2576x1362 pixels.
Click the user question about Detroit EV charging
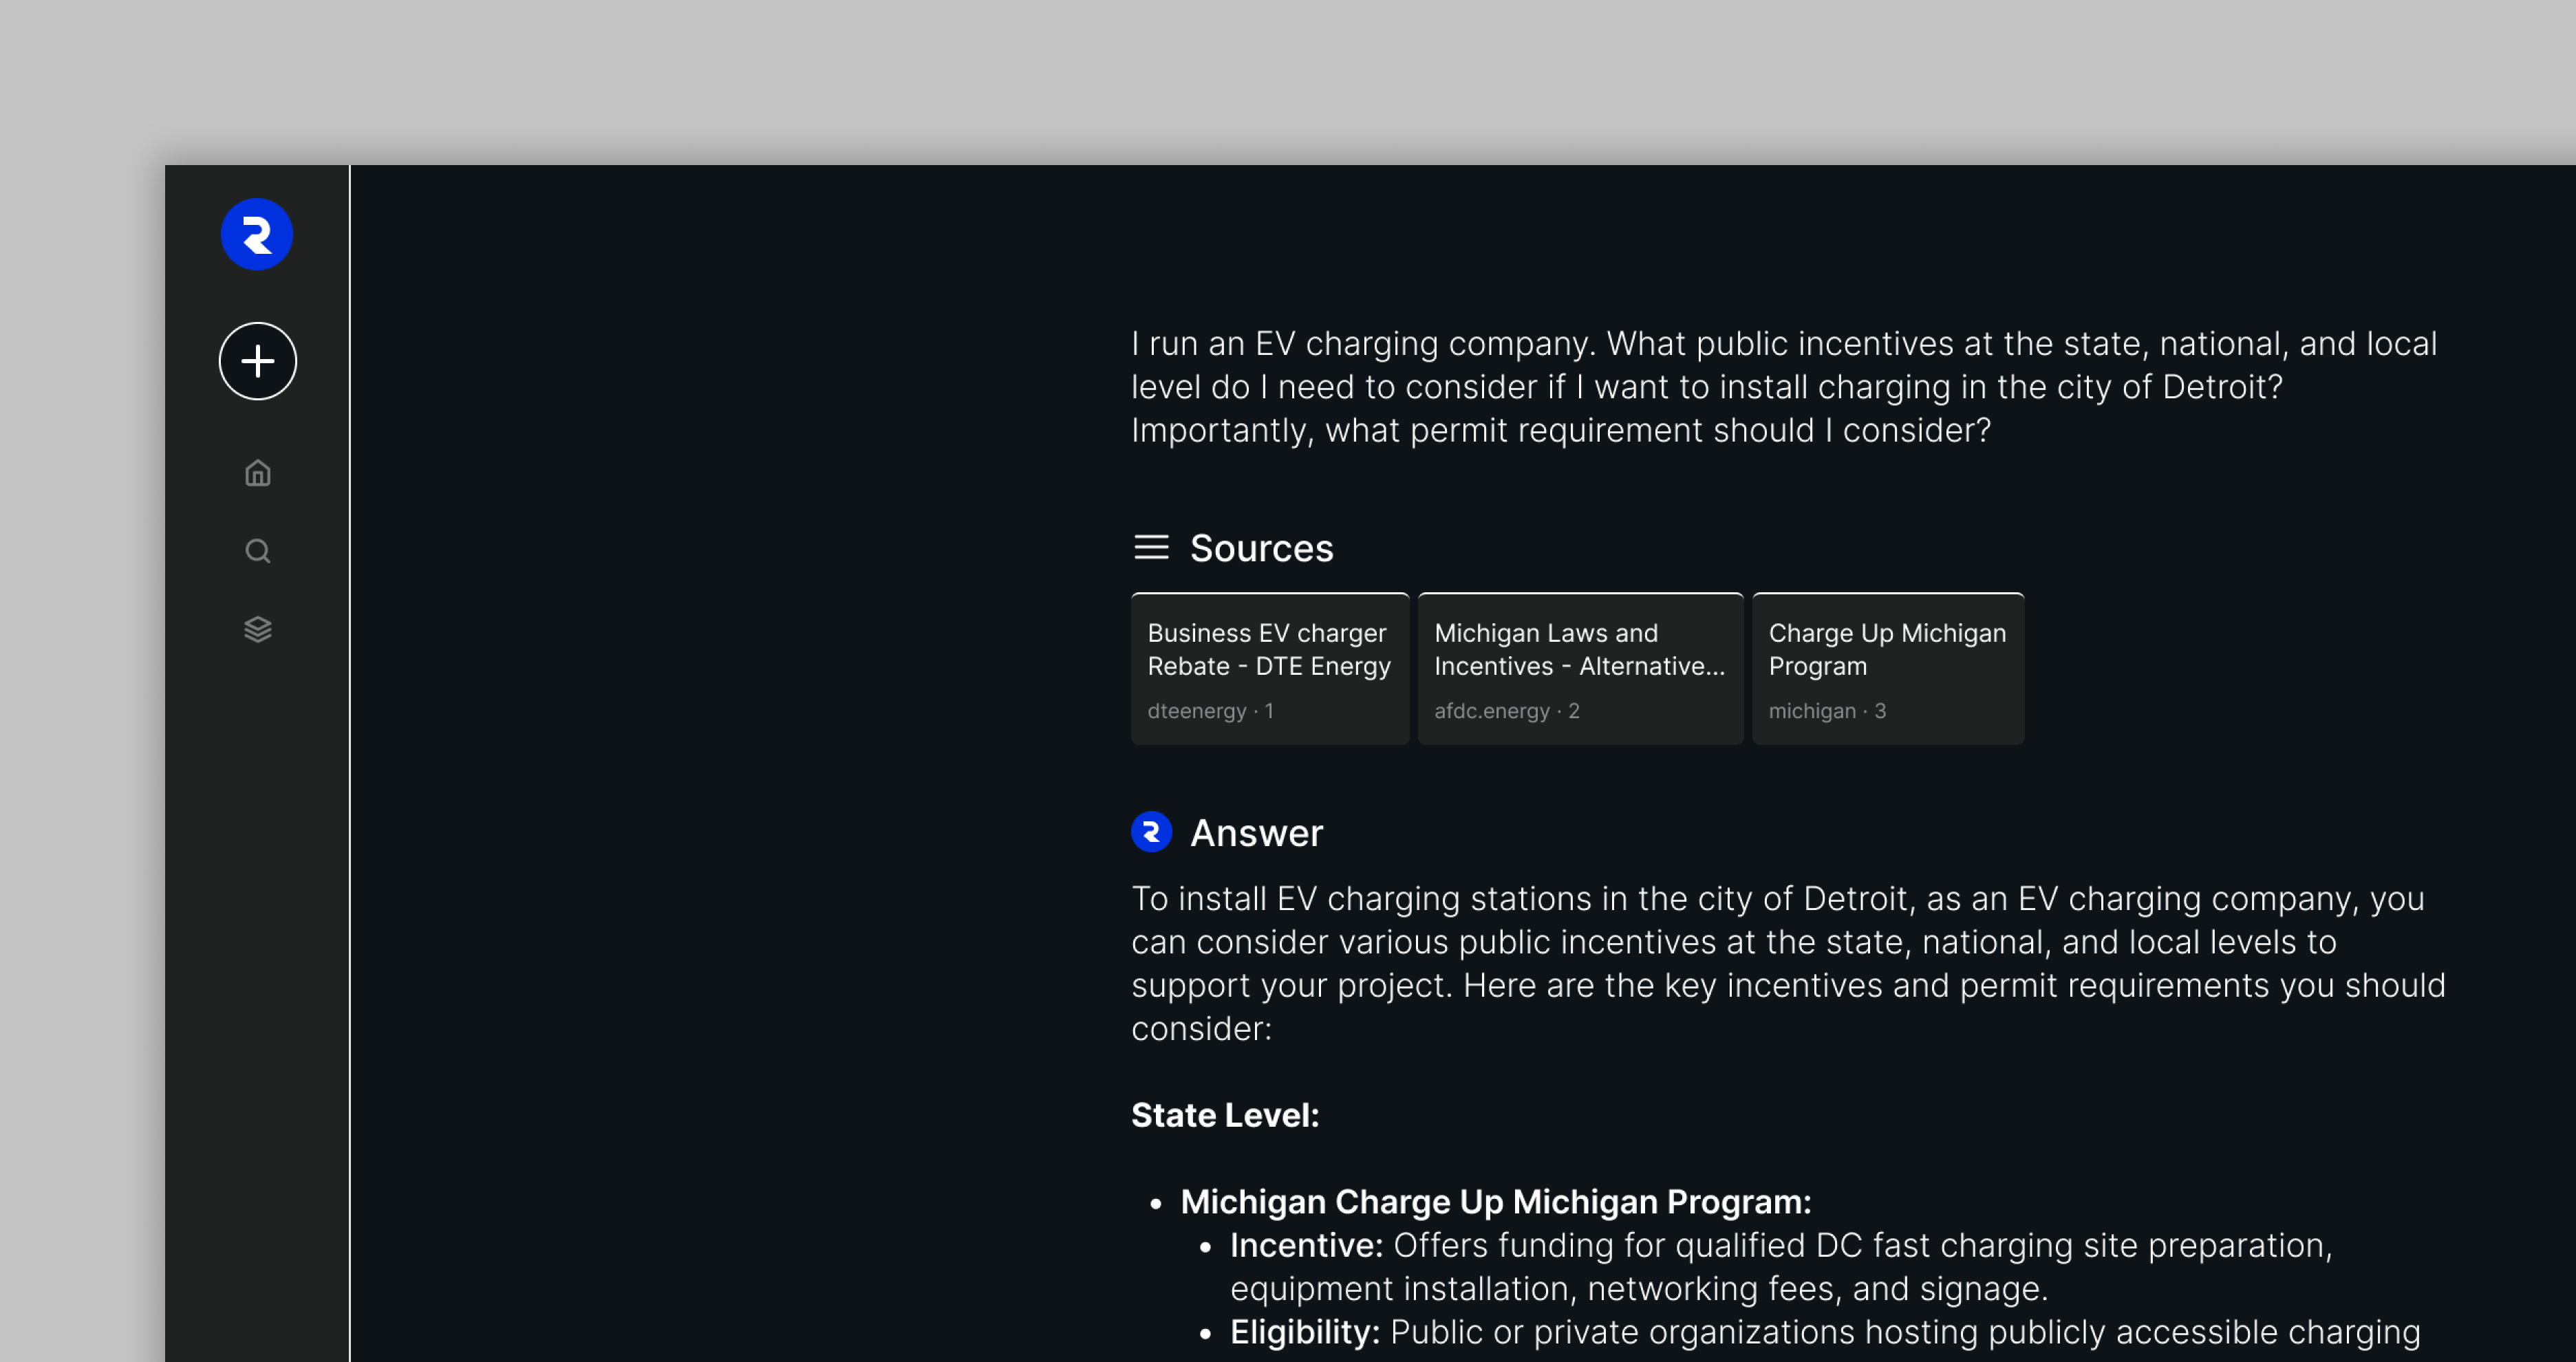(1784, 387)
